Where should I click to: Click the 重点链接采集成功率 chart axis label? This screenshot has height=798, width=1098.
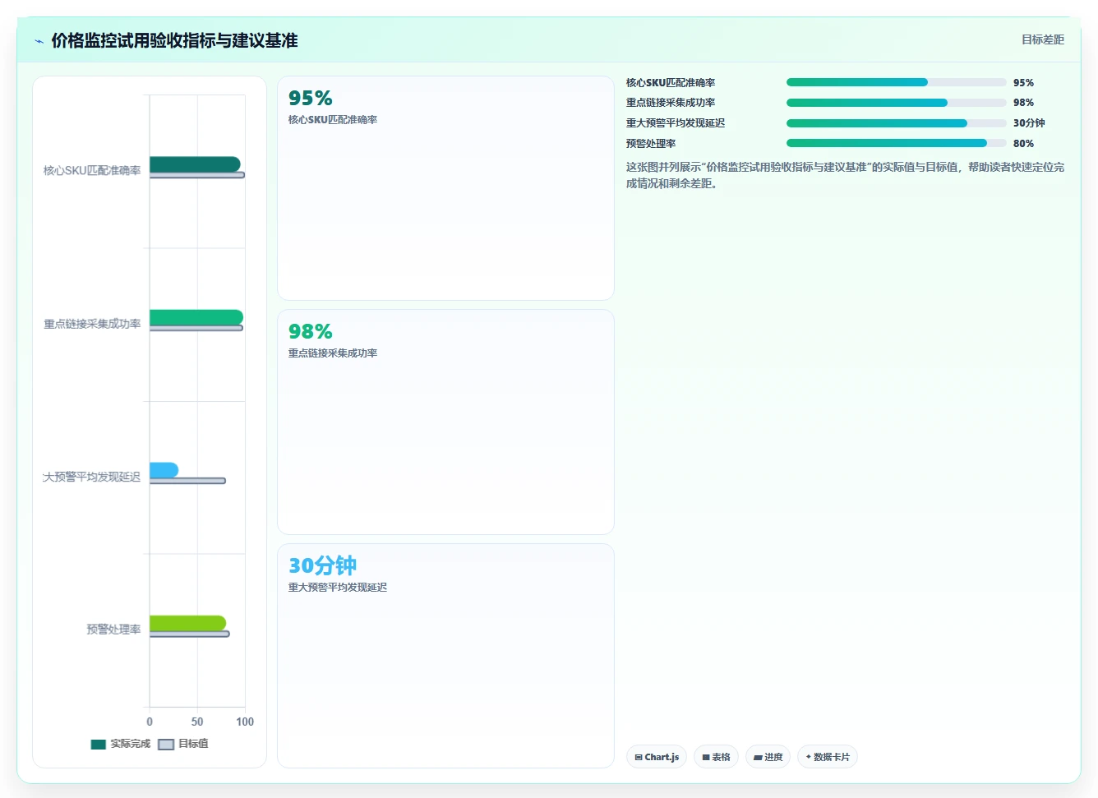[x=92, y=324]
